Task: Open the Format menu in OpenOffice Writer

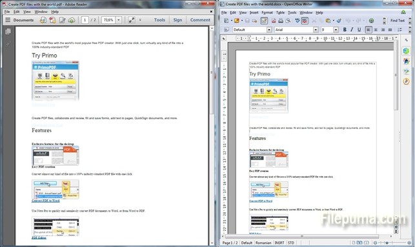Action: (267, 12)
